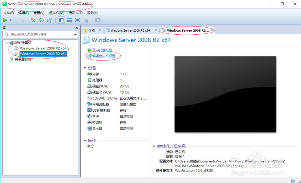Open the 帮助(H) menu
The height and width of the screenshot is (183, 301).
92,13
